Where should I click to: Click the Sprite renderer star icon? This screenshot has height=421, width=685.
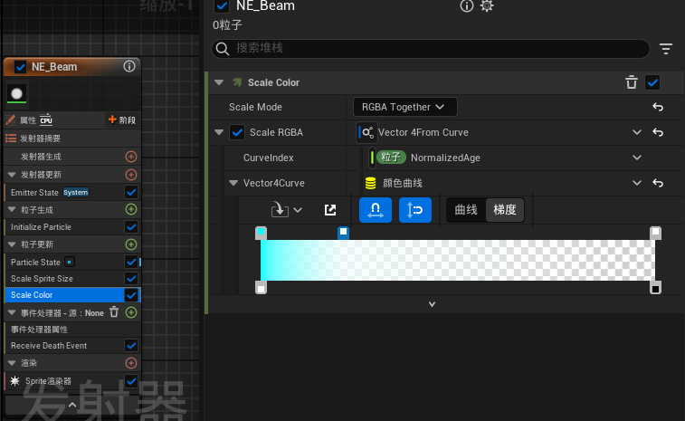point(14,381)
